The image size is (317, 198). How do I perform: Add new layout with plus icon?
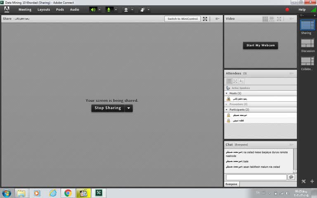pos(312,181)
